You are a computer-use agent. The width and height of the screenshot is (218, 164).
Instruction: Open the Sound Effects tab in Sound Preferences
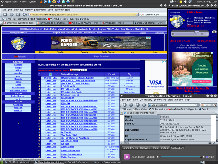(130, 148)
